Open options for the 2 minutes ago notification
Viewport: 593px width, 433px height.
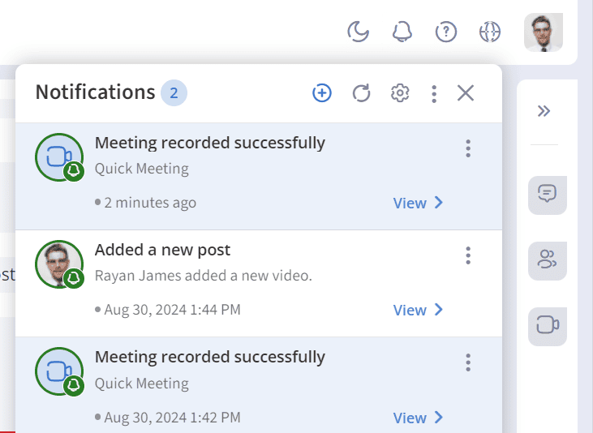click(468, 148)
